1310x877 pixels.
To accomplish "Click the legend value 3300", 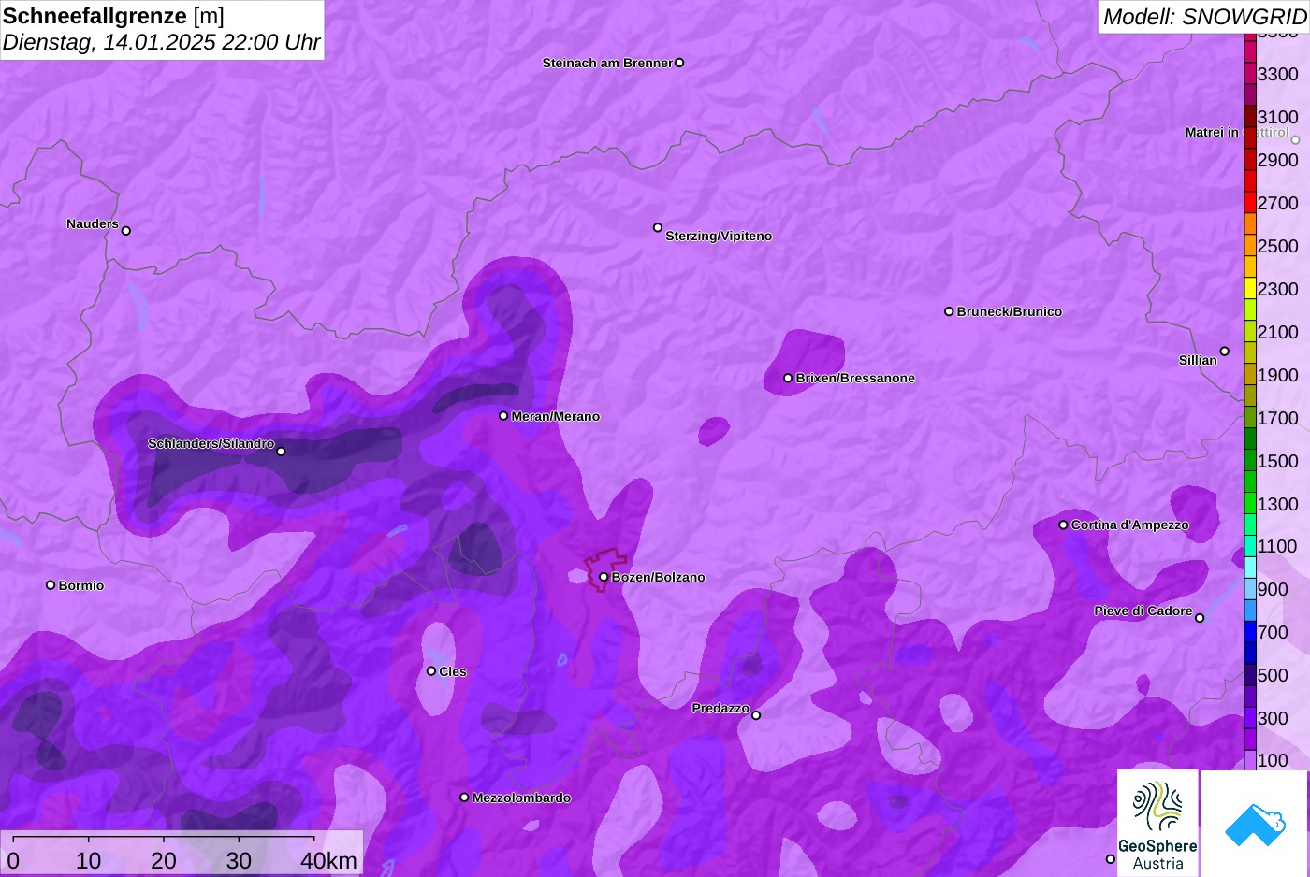I will (x=1278, y=74).
